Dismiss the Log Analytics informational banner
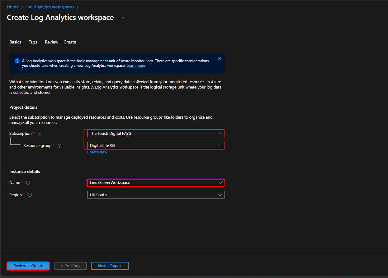The width and height of the screenshot is (388, 278). click(x=220, y=58)
